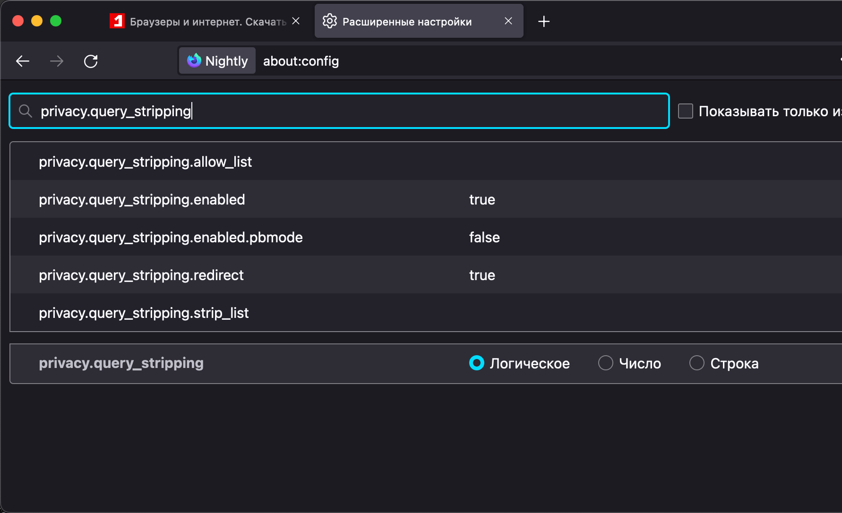This screenshot has height=513, width=842.
Task: Click the Firefox Nightly badge in address bar
Action: [x=216, y=60]
